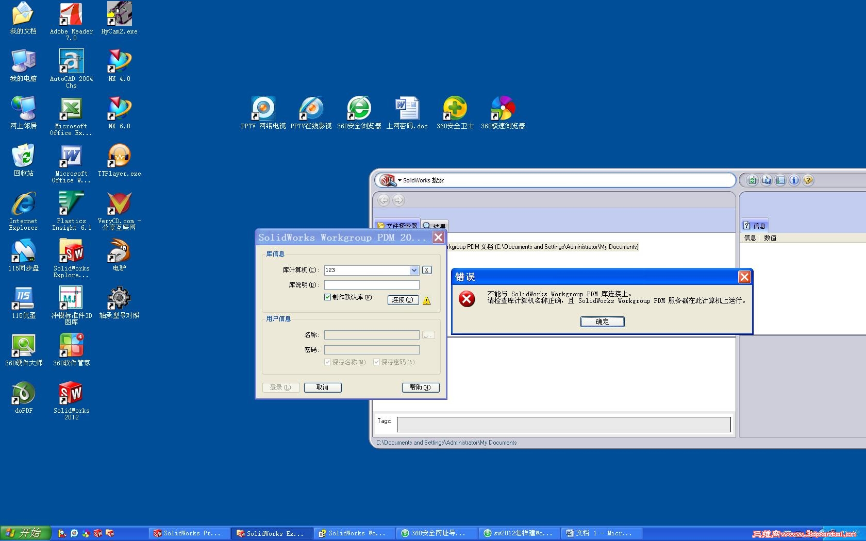Switch to 360安全网址导... taskbar window

(436, 534)
